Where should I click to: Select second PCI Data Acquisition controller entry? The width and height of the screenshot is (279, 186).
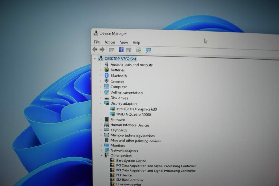pyautogui.click(x=156, y=171)
